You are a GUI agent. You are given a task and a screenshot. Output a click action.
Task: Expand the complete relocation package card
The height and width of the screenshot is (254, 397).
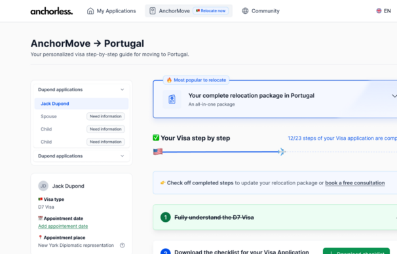point(394,96)
